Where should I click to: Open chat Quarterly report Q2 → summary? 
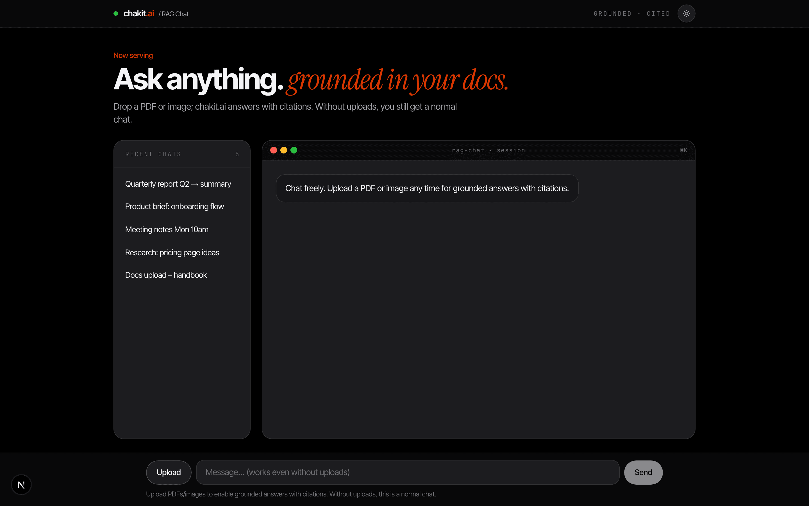(x=182, y=184)
